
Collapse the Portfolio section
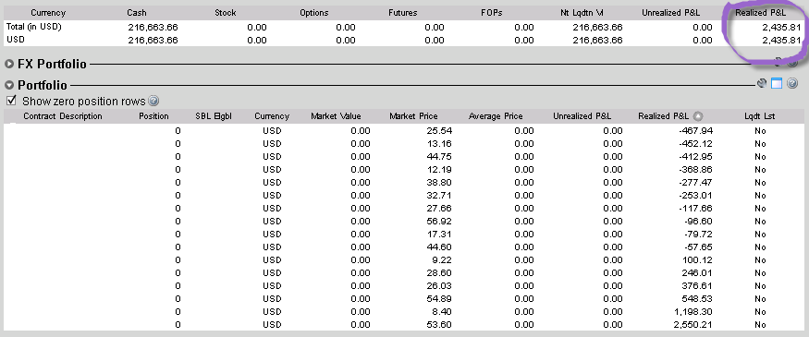point(8,85)
